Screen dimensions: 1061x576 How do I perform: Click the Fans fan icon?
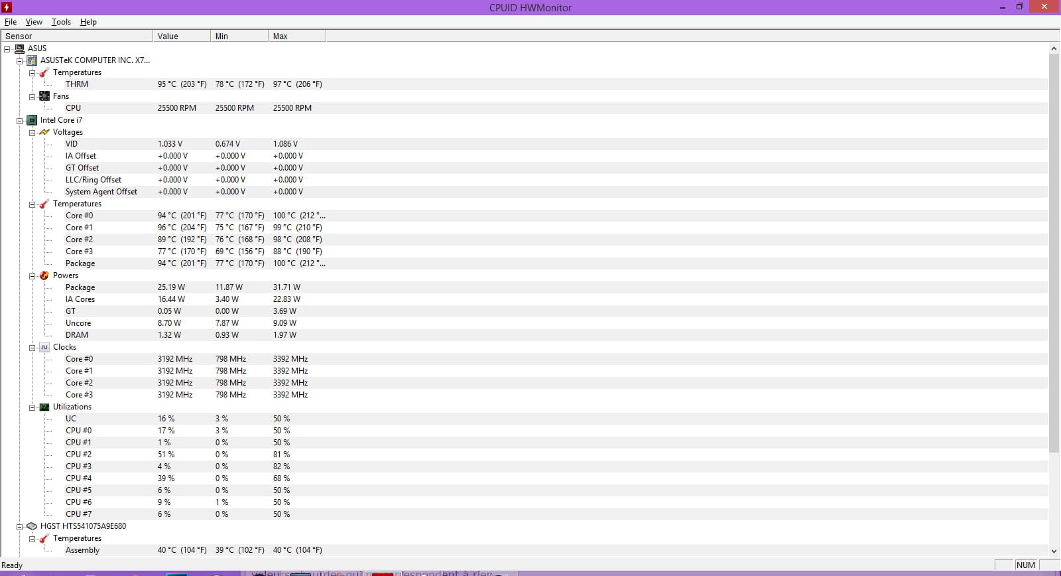(x=44, y=96)
